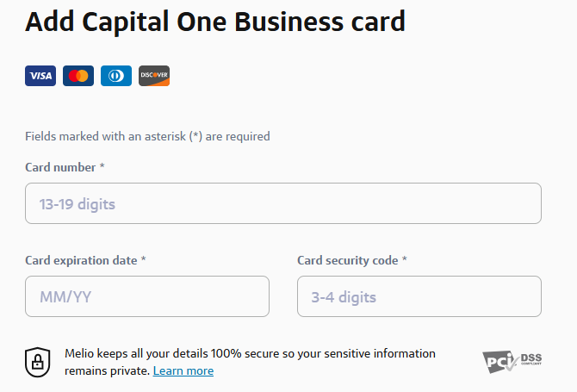Click the Add Capital One Business card heading
This screenshot has width=577, height=392.
[x=215, y=22]
